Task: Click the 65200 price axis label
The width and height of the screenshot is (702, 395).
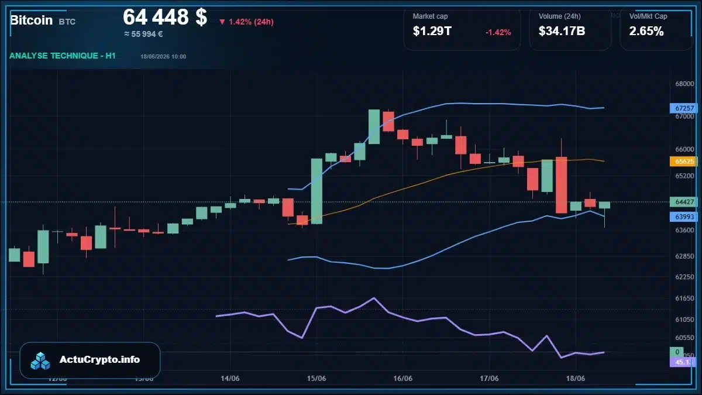Action: [x=684, y=176]
